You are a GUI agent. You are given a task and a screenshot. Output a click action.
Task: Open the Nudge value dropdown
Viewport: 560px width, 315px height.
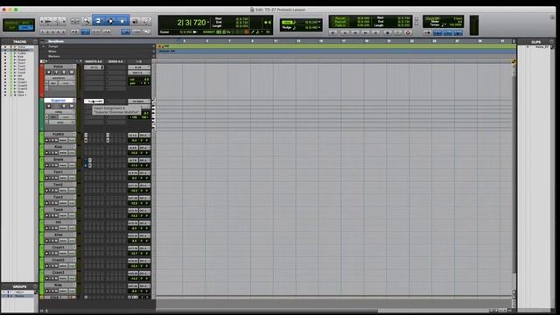pyautogui.click(x=319, y=27)
